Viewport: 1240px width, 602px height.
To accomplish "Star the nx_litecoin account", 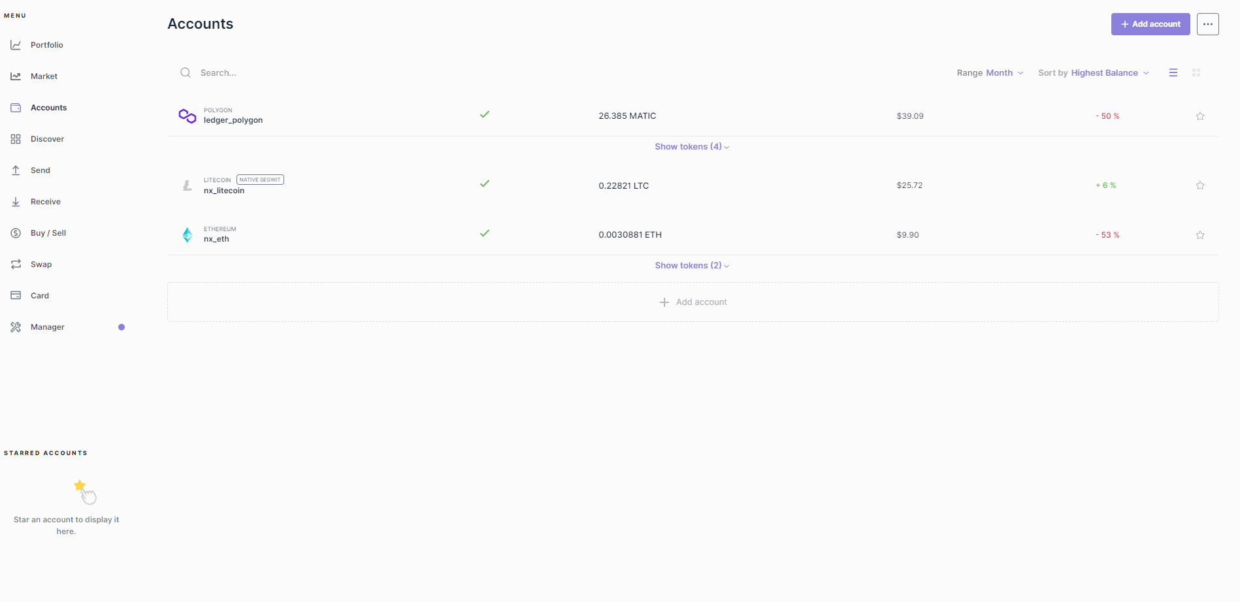I will pos(1200,185).
